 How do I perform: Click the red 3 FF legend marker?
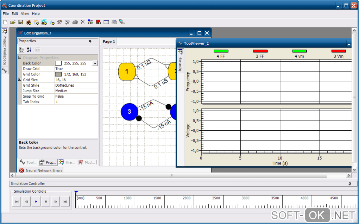tap(260, 51)
